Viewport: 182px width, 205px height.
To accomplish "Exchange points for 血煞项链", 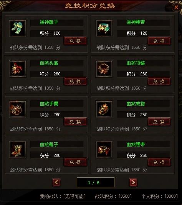I will (x=159, y=82).
